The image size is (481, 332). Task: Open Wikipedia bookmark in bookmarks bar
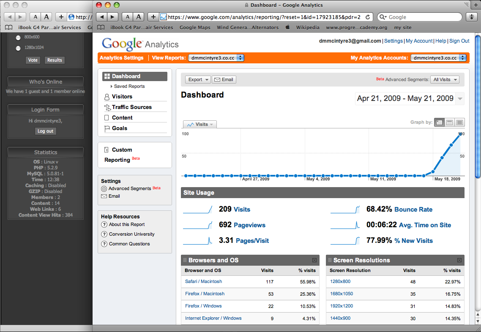click(308, 27)
